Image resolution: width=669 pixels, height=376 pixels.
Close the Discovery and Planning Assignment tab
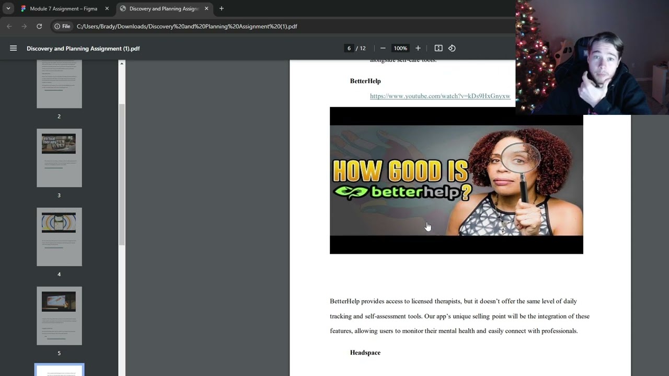(206, 8)
